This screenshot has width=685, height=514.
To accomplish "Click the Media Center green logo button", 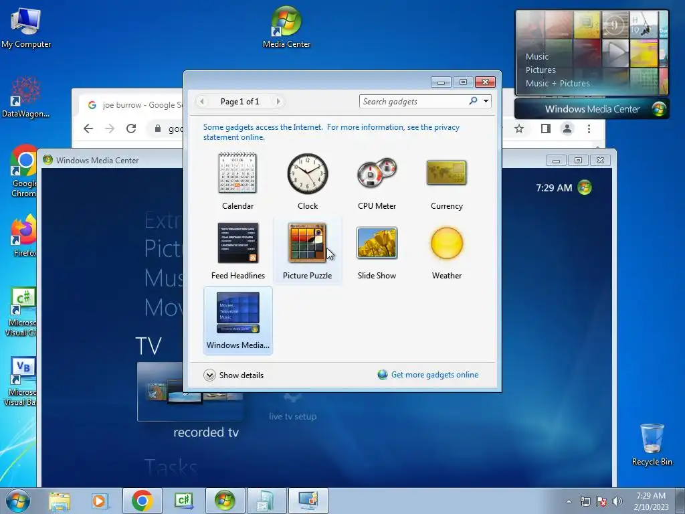I will pyautogui.click(x=585, y=187).
